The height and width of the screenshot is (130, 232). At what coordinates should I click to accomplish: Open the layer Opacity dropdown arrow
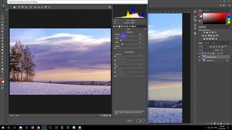click(225, 50)
